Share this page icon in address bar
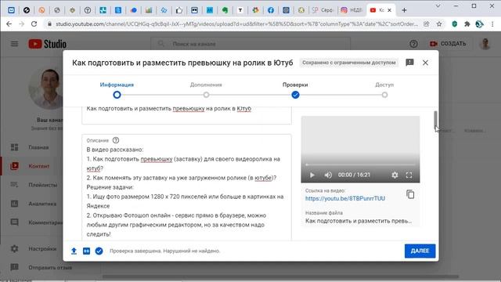This screenshot has width=501, height=282. point(426,24)
